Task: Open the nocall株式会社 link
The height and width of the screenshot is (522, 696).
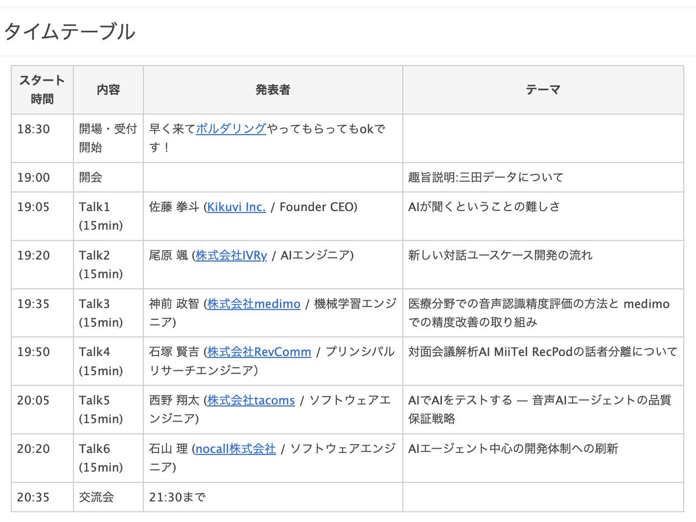Action: (x=235, y=448)
